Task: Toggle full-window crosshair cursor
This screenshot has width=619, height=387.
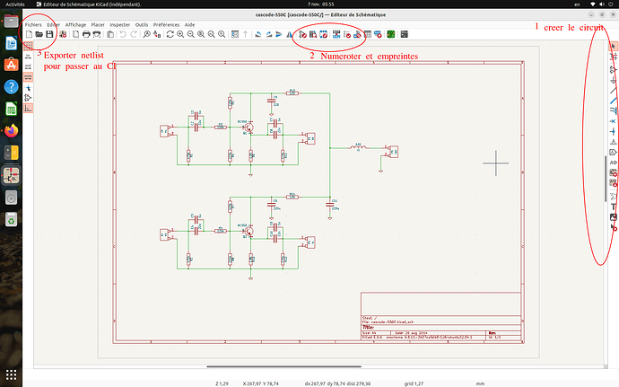Action: (28, 88)
